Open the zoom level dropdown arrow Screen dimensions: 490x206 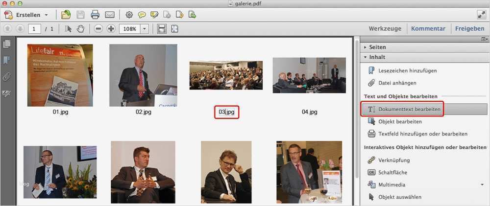145,29
